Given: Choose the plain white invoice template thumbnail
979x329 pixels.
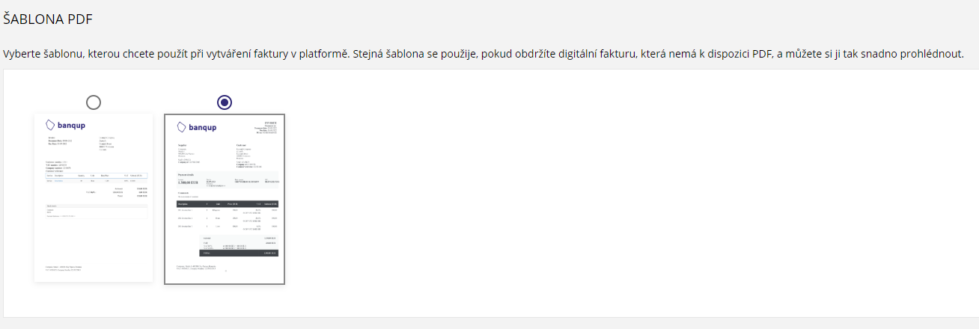Looking at the screenshot, I should (x=94, y=197).
